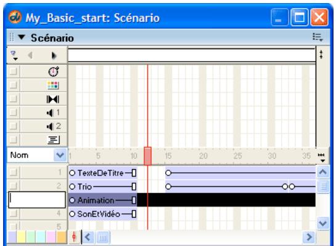Click the Transition channel icon

(x=53, y=99)
